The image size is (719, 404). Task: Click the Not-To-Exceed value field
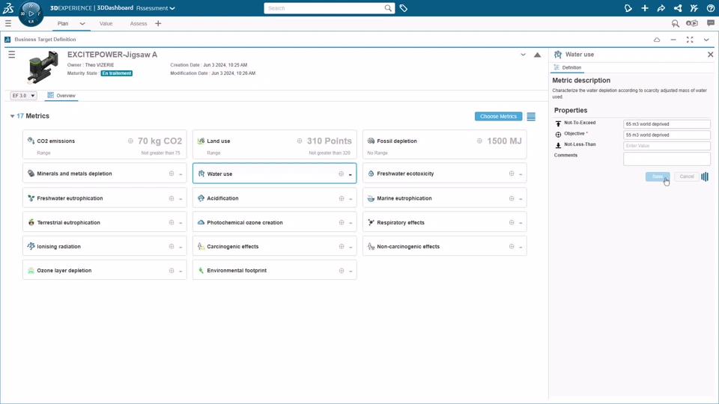tap(667, 124)
